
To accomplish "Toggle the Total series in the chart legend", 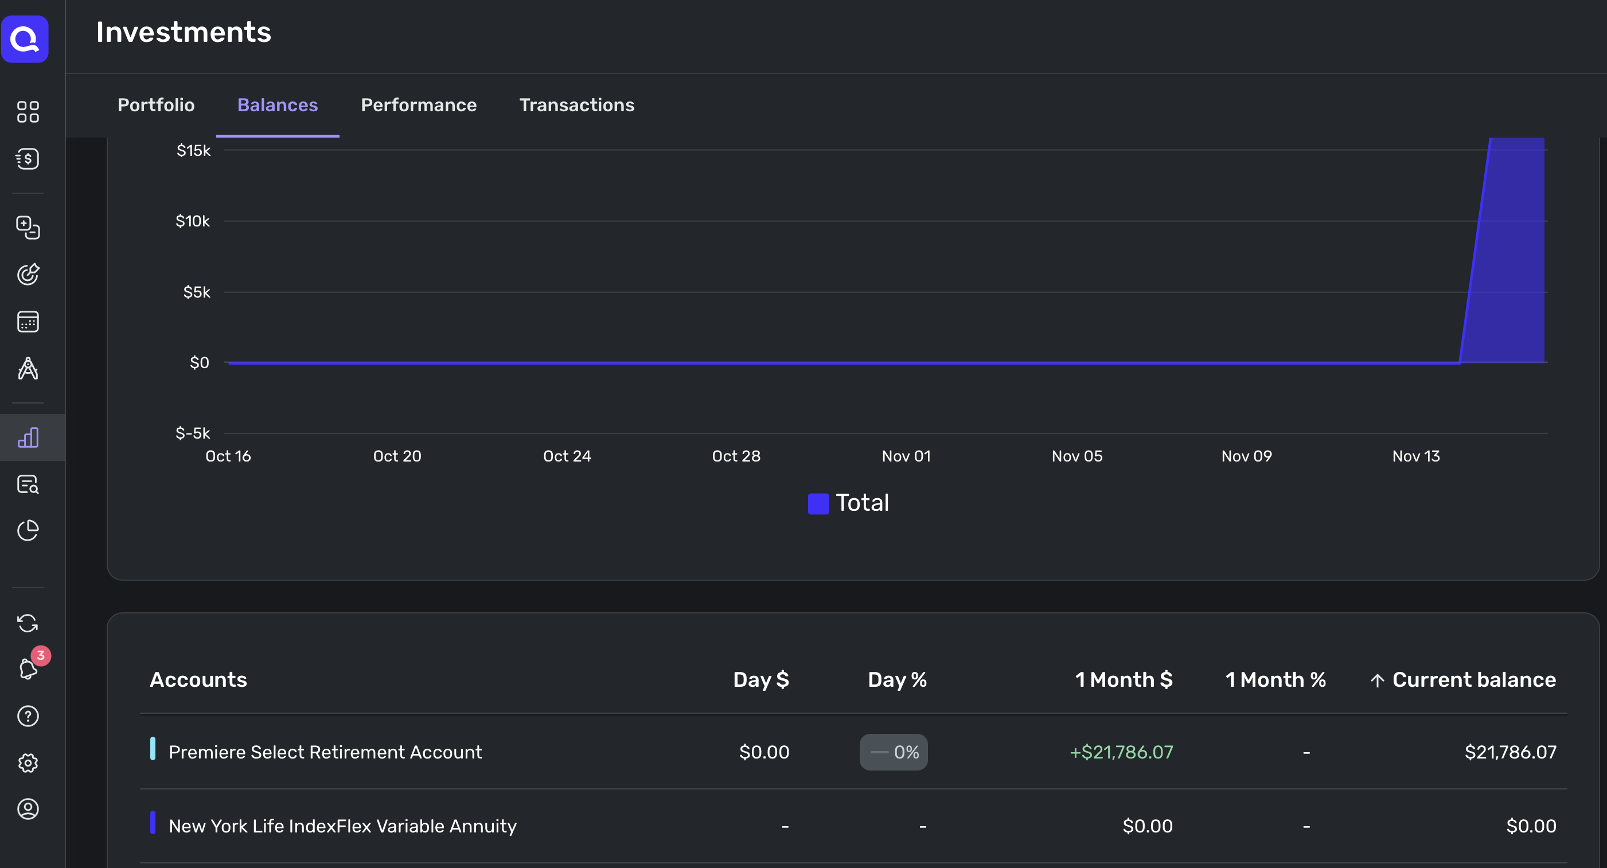I will coord(848,503).
